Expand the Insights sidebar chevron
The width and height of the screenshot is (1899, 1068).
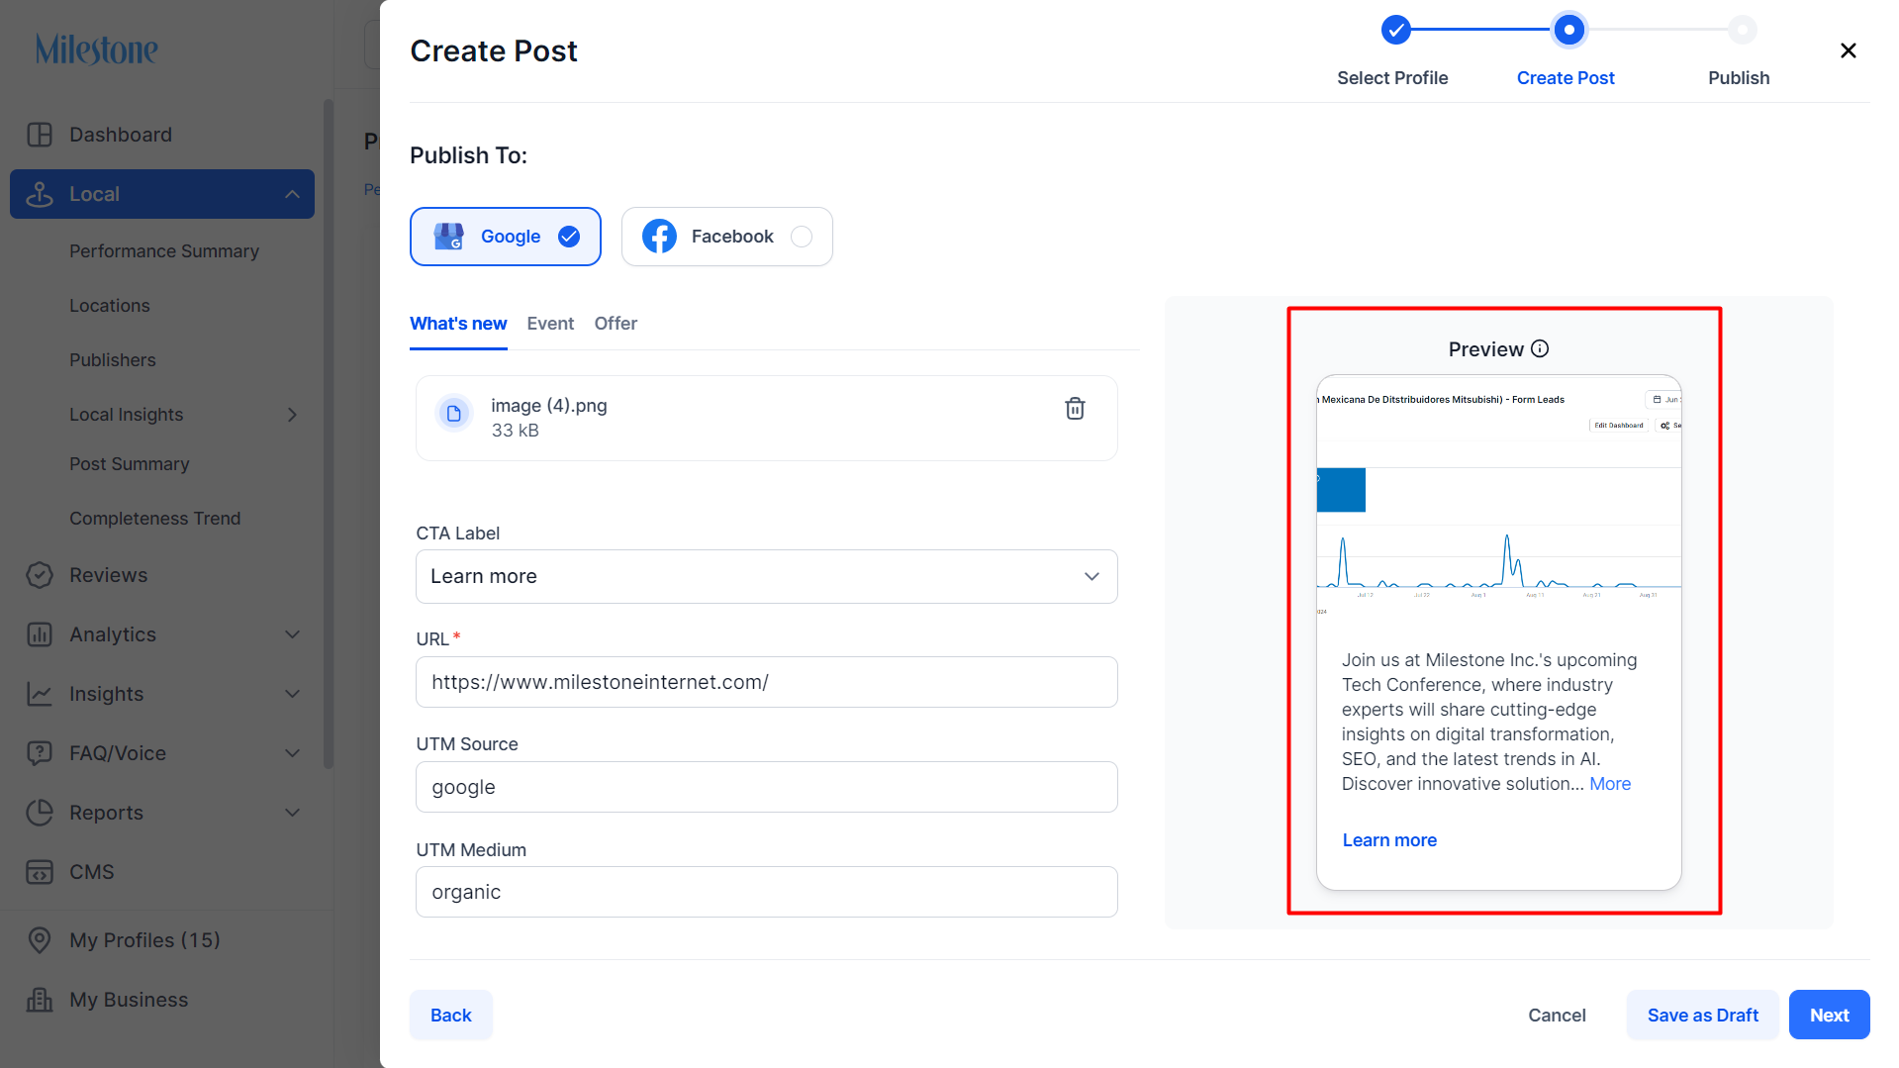[292, 694]
